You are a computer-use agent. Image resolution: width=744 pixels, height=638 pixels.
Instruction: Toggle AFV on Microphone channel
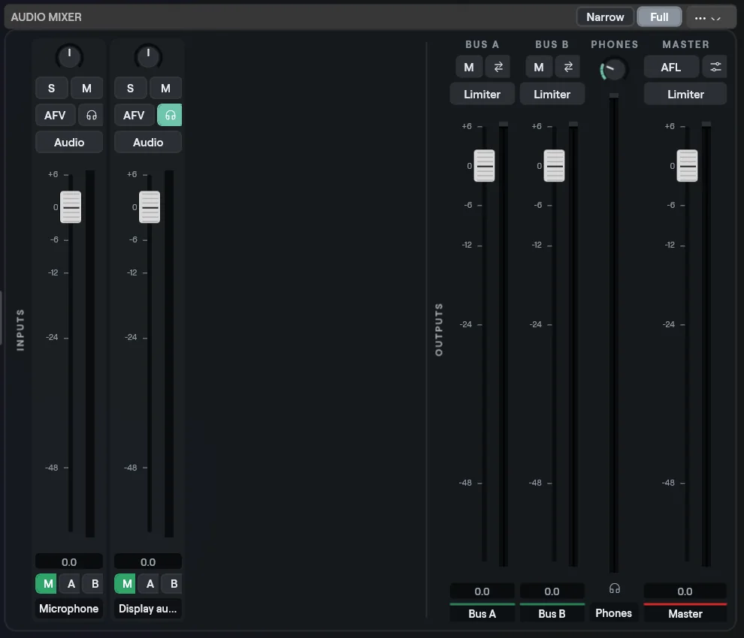pyautogui.click(x=55, y=115)
